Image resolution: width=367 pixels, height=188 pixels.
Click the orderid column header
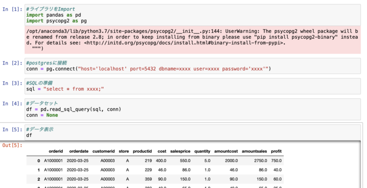click(x=56, y=151)
